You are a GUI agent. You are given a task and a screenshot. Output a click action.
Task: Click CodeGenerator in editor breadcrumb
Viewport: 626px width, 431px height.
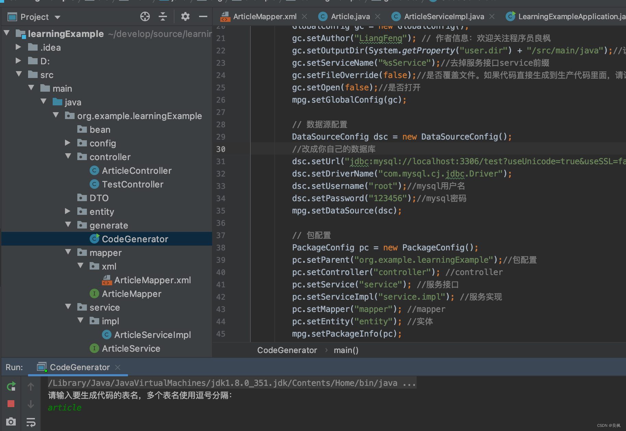pos(287,350)
